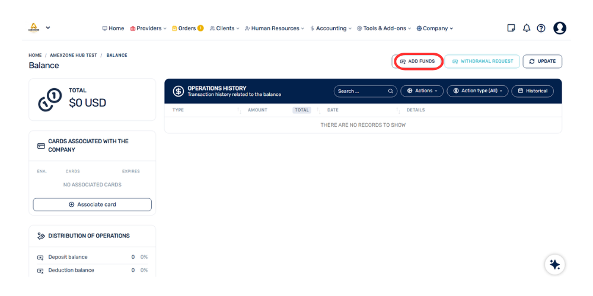Click the Distribution of Operations icon
Screen dimensions: 593x296
(41, 236)
